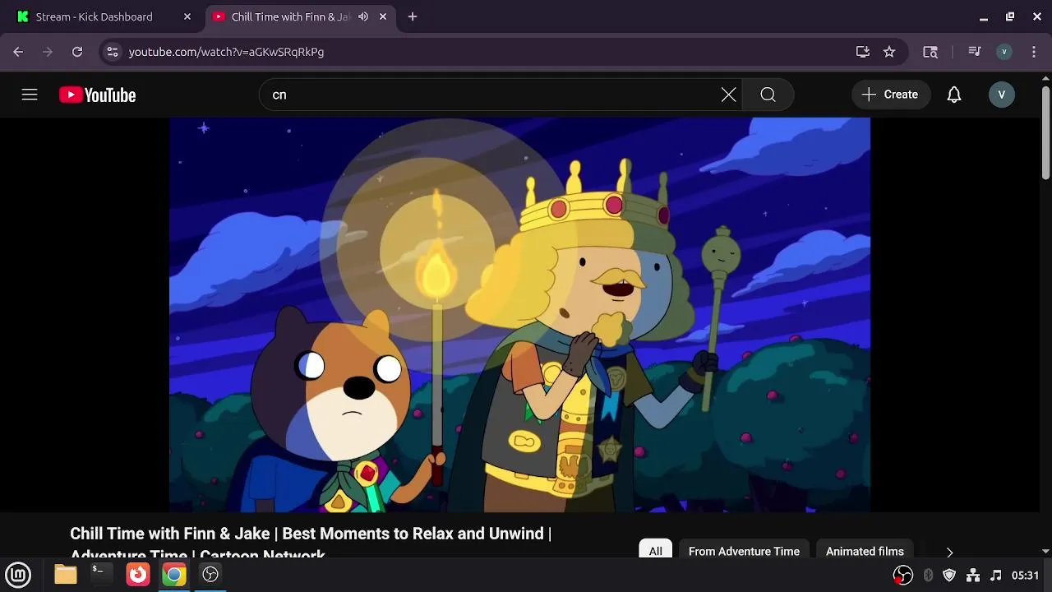The height and width of the screenshot is (592, 1052).
Task: Go to the YouTube home logo
Action: tap(97, 95)
